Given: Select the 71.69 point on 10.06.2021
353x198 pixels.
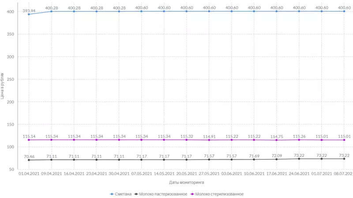Looking at the screenshot, I should [x=254, y=159].
